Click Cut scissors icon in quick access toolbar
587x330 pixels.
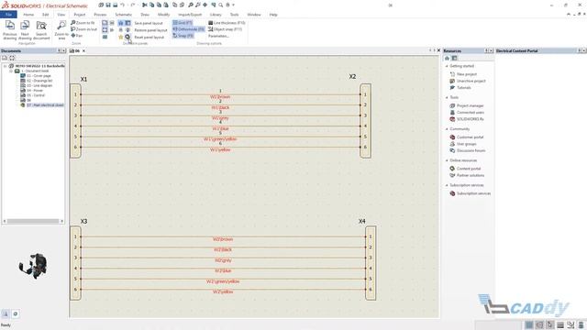(145, 5)
